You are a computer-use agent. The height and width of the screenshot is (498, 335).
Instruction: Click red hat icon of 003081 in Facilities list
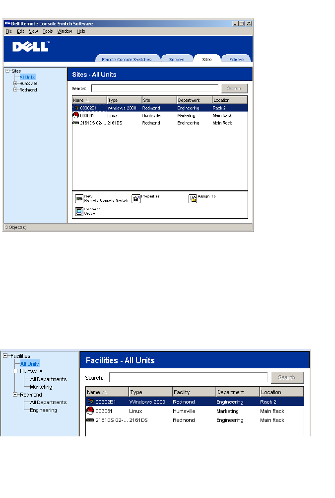coord(90,411)
